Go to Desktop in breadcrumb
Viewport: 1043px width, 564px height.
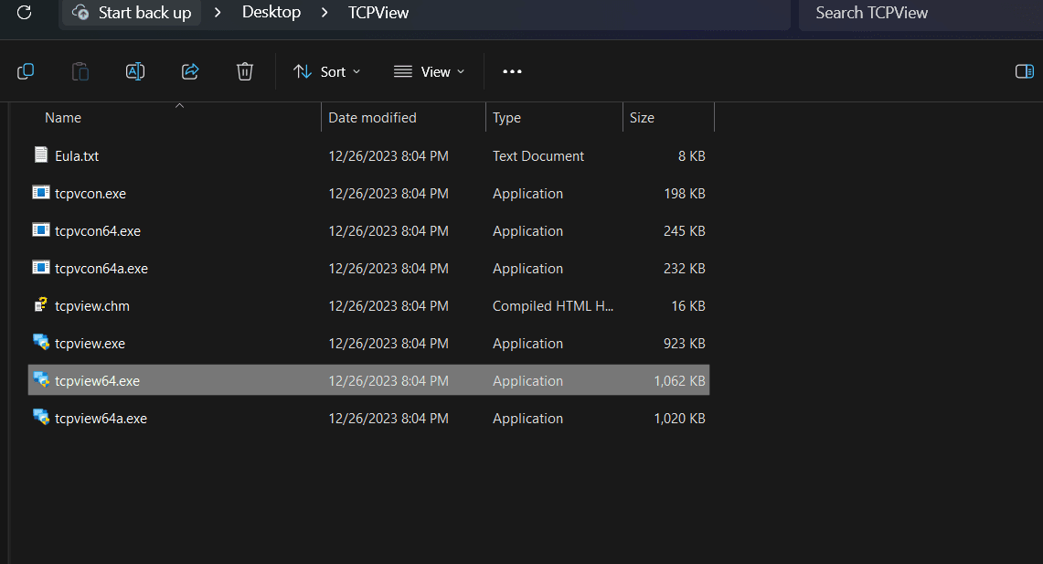tap(271, 12)
